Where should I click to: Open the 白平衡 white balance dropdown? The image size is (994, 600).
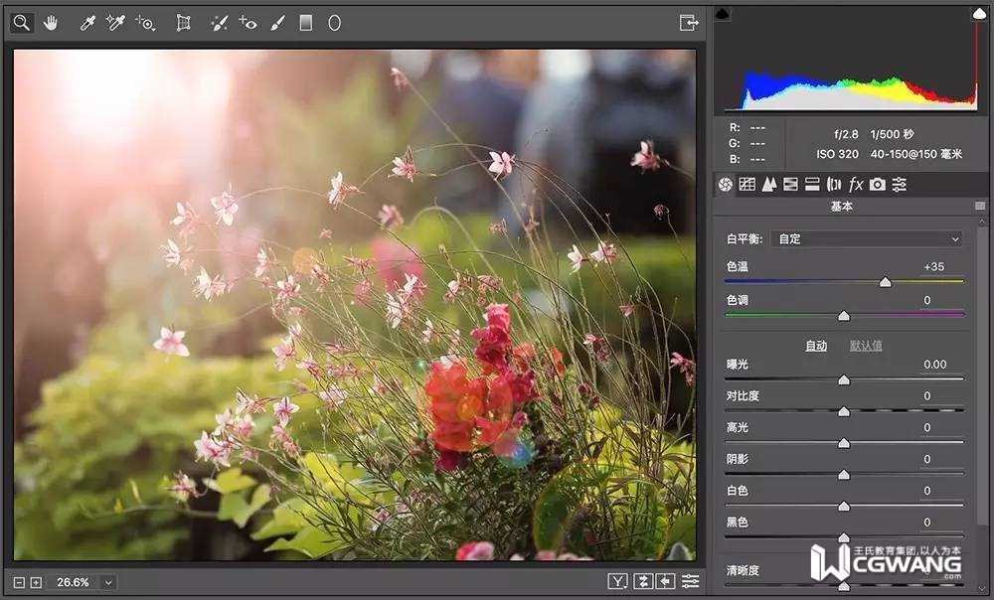866,238
